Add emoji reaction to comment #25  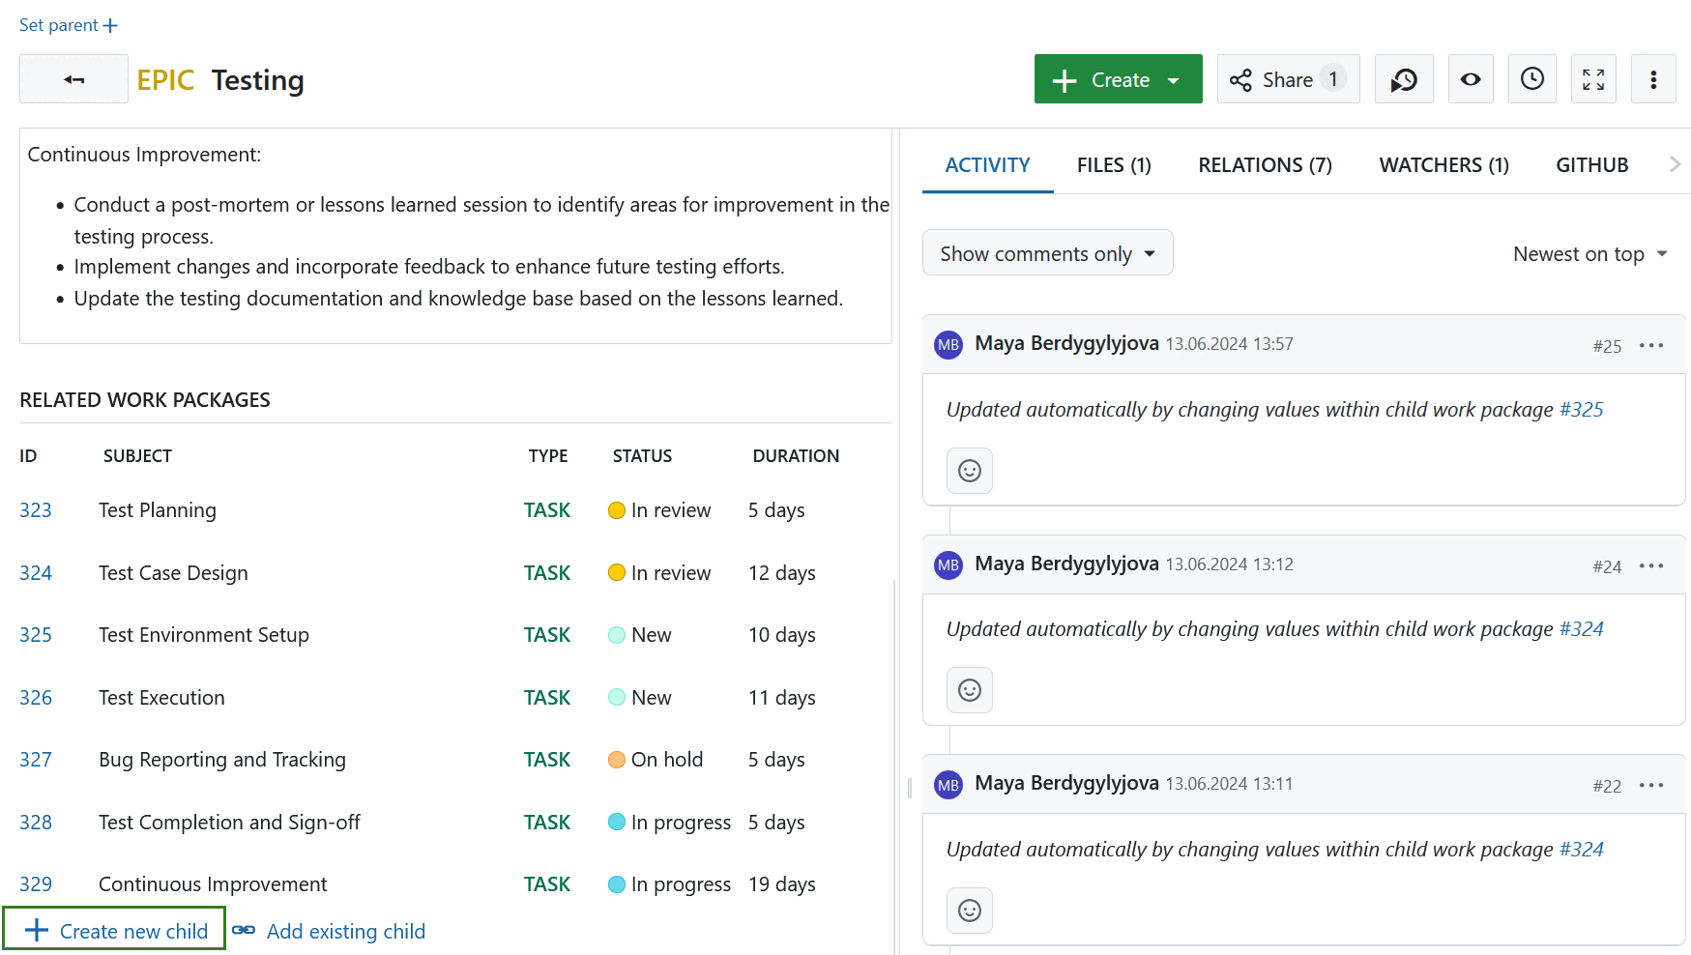pyautogui.click(x=969, y=471)
